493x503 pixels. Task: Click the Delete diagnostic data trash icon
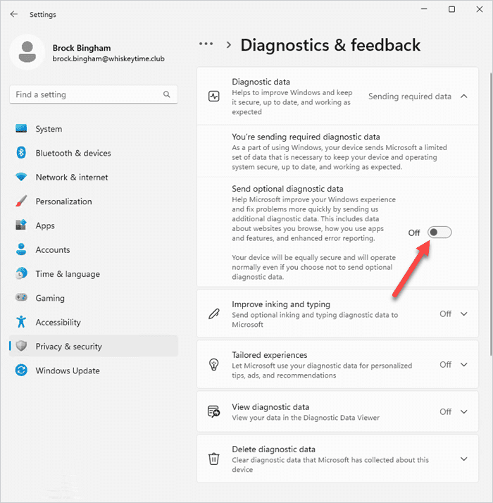pos(214,459)
